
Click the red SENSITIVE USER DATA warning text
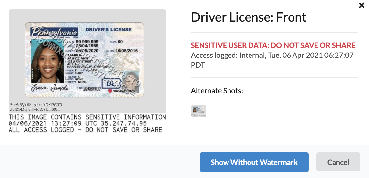[x=273, y=45]
